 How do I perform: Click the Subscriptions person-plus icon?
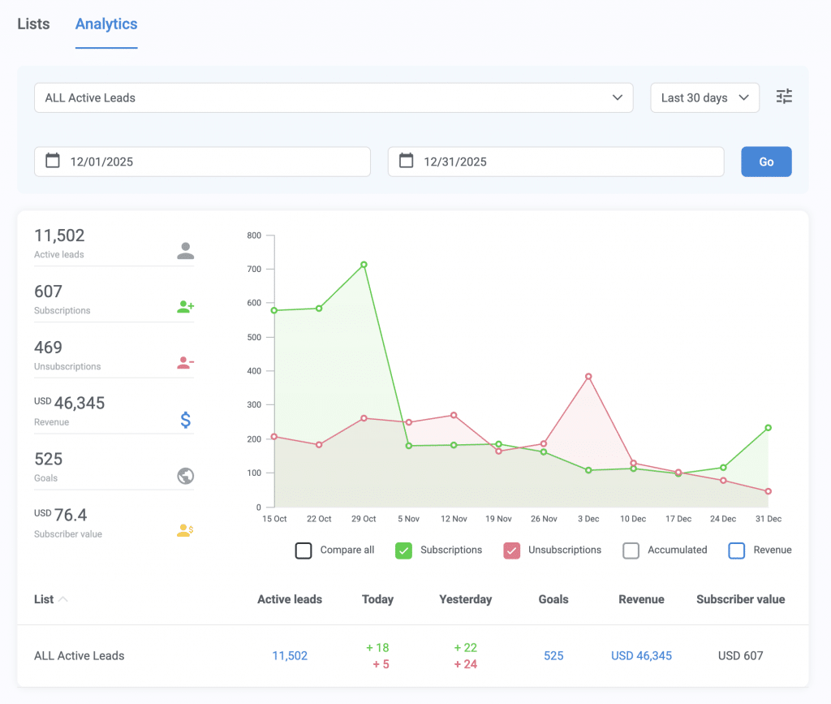(185, 306)
